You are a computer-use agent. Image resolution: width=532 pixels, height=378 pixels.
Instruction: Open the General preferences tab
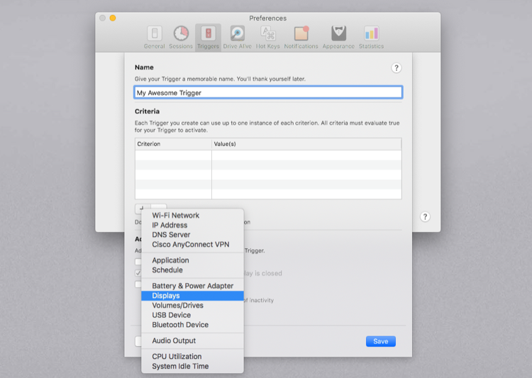[155, 38]
